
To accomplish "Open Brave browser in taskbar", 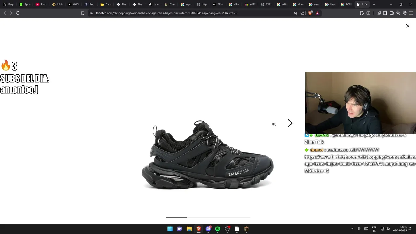I will coord(199,229).
